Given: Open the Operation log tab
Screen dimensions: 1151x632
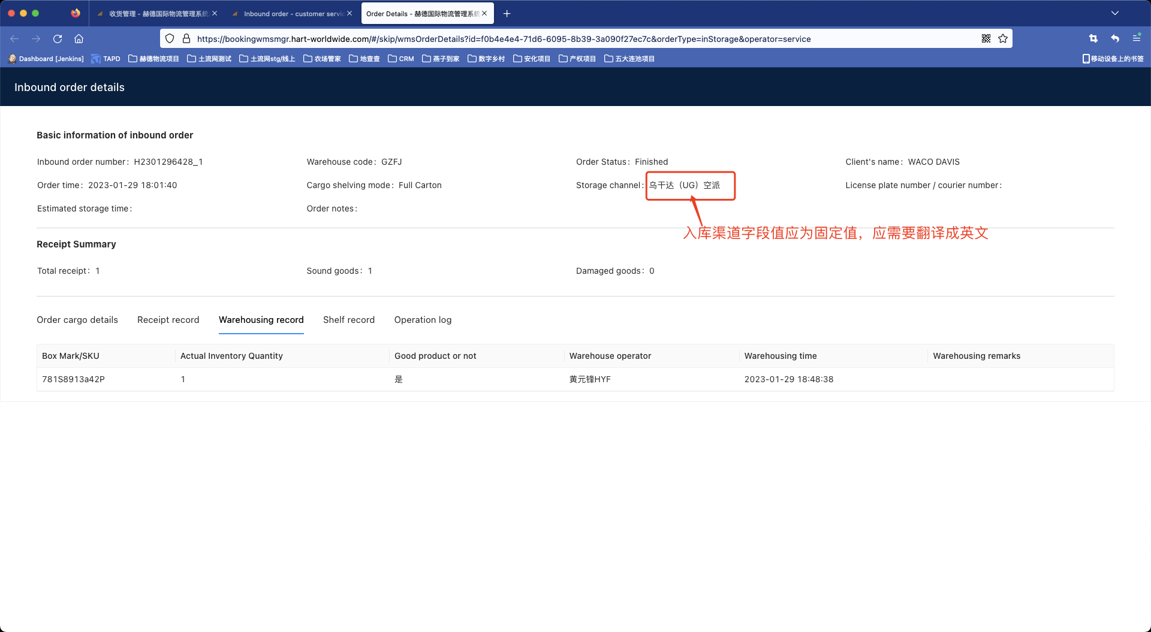Looking at the screenshot, I should click(x=423, y=320).
